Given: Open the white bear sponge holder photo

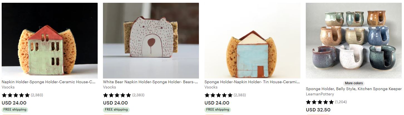Looking at the screenshot, I should pyautogui.click(x=151, y=41).
